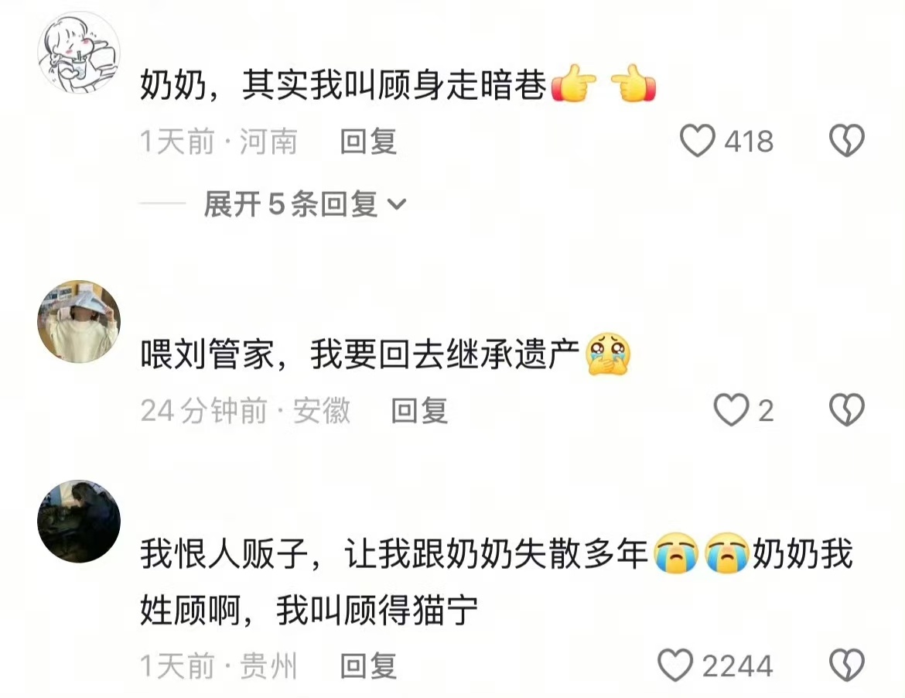Like the comment with 2244 likes

(x=675, y=665)
